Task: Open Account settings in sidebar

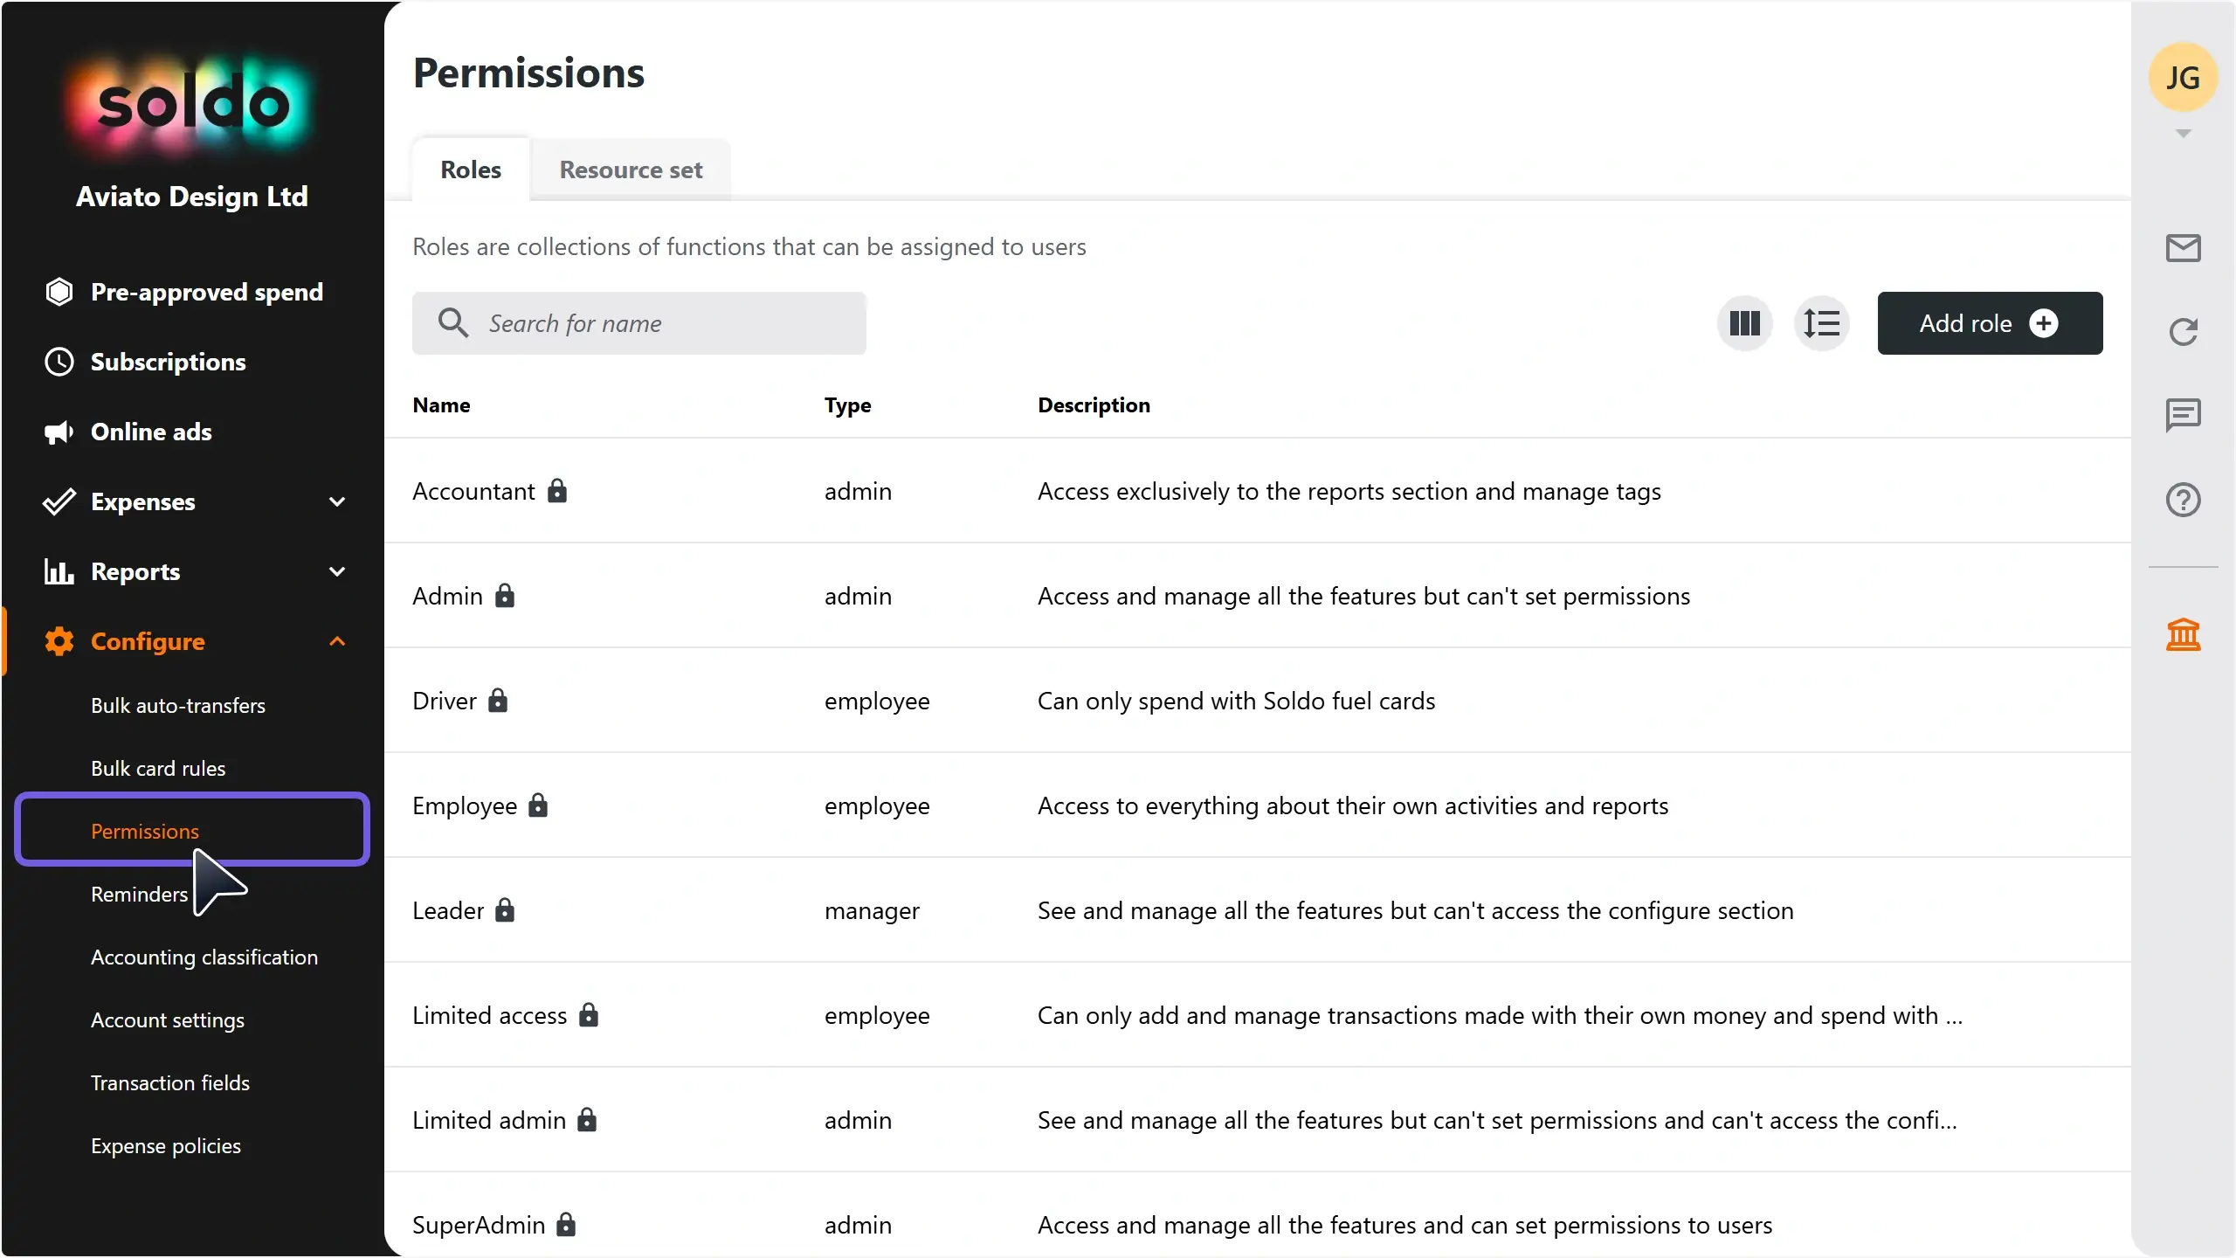Action: click(x=168, y=1020)
